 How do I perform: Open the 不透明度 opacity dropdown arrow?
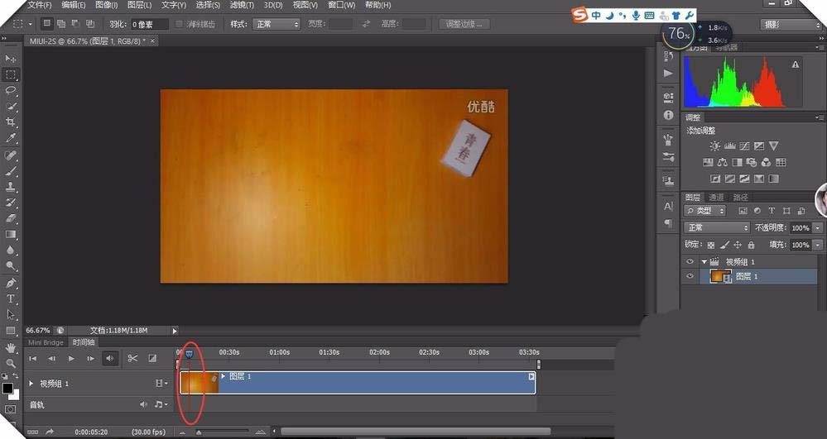point(818,227)
